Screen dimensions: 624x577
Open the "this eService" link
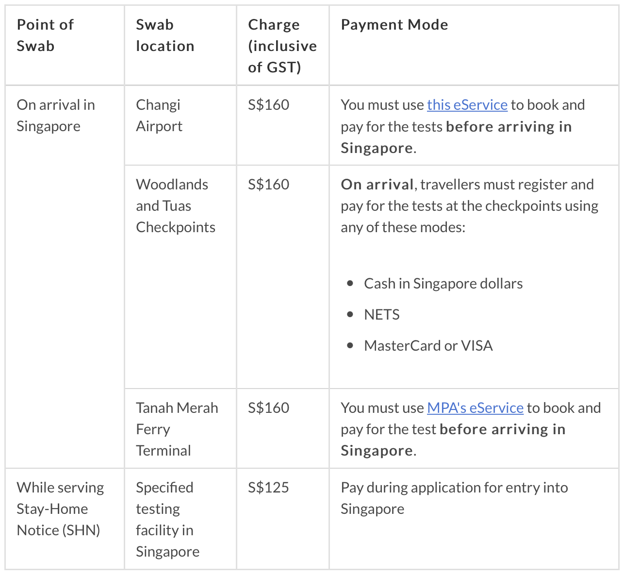point(467,105)
